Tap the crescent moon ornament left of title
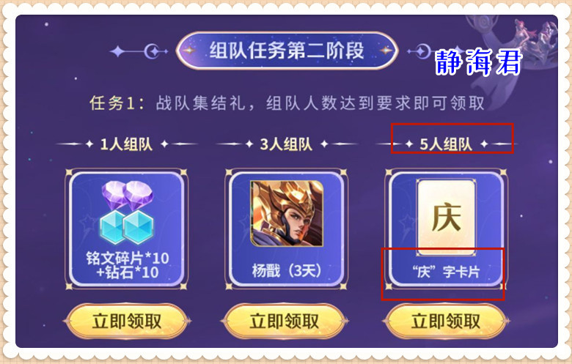 (x=153, y=52)
